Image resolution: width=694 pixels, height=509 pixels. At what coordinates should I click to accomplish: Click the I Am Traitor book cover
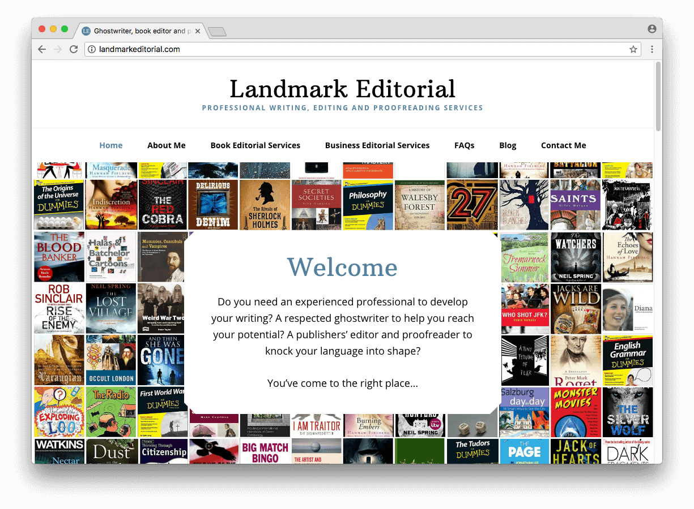pyautogui.click(x=316, y=426)
